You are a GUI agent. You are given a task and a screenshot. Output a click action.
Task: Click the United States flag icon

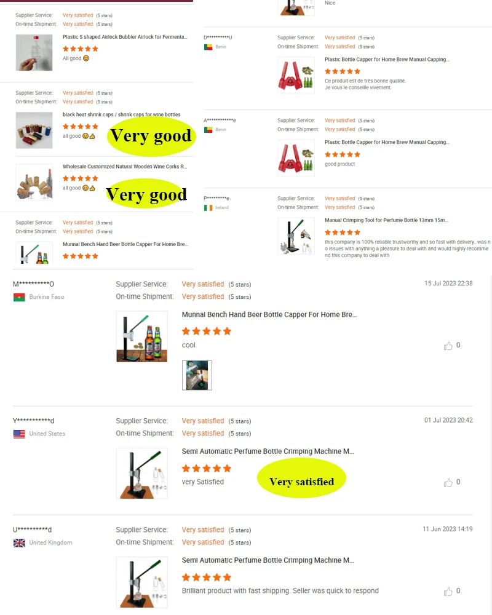tap(19, 434)
